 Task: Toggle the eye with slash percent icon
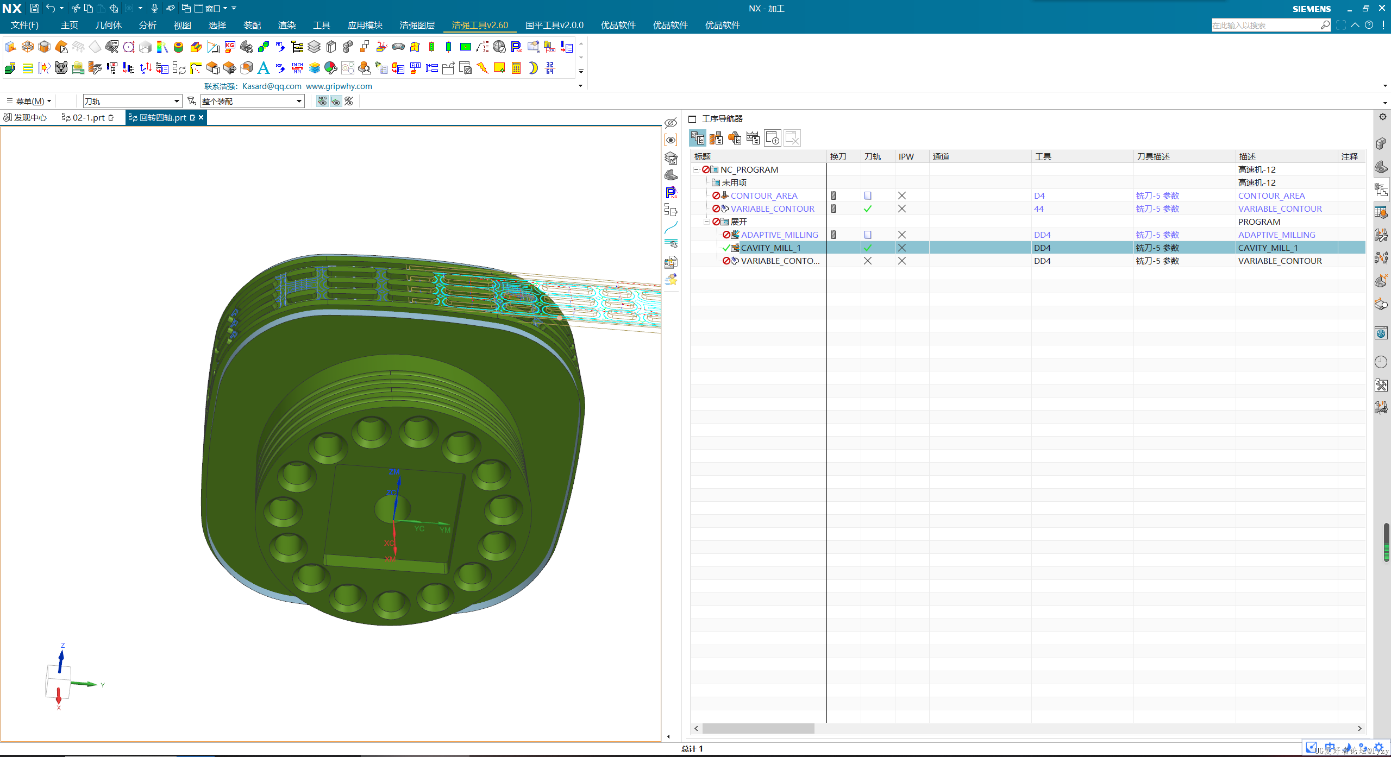coord(349,101)
